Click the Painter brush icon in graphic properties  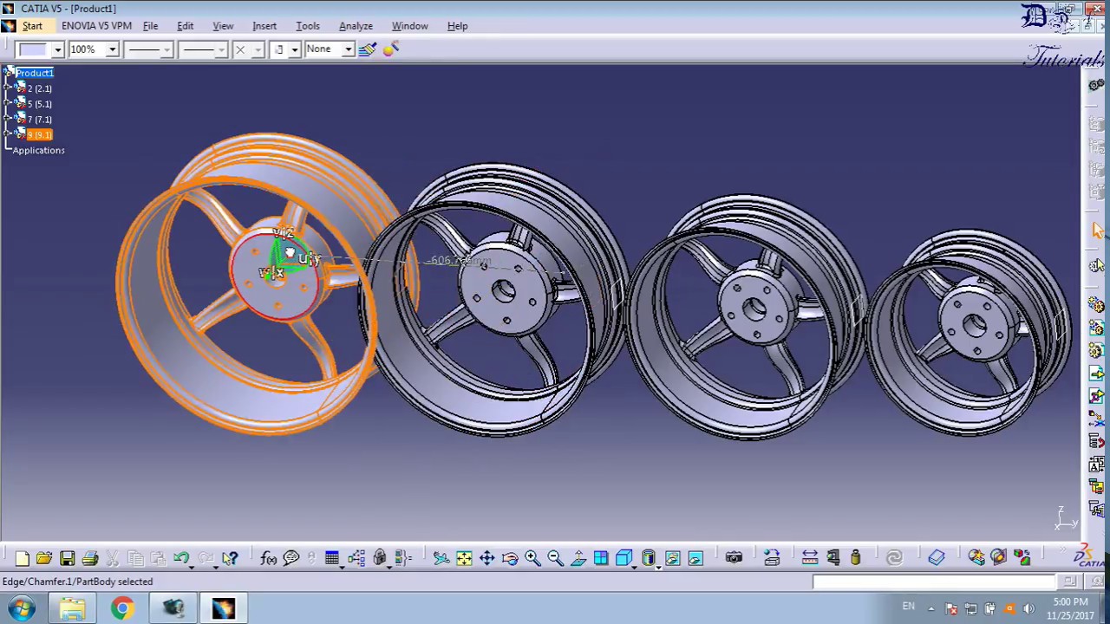[367, 49]
